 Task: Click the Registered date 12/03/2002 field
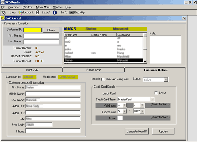(x=68, y=77)
